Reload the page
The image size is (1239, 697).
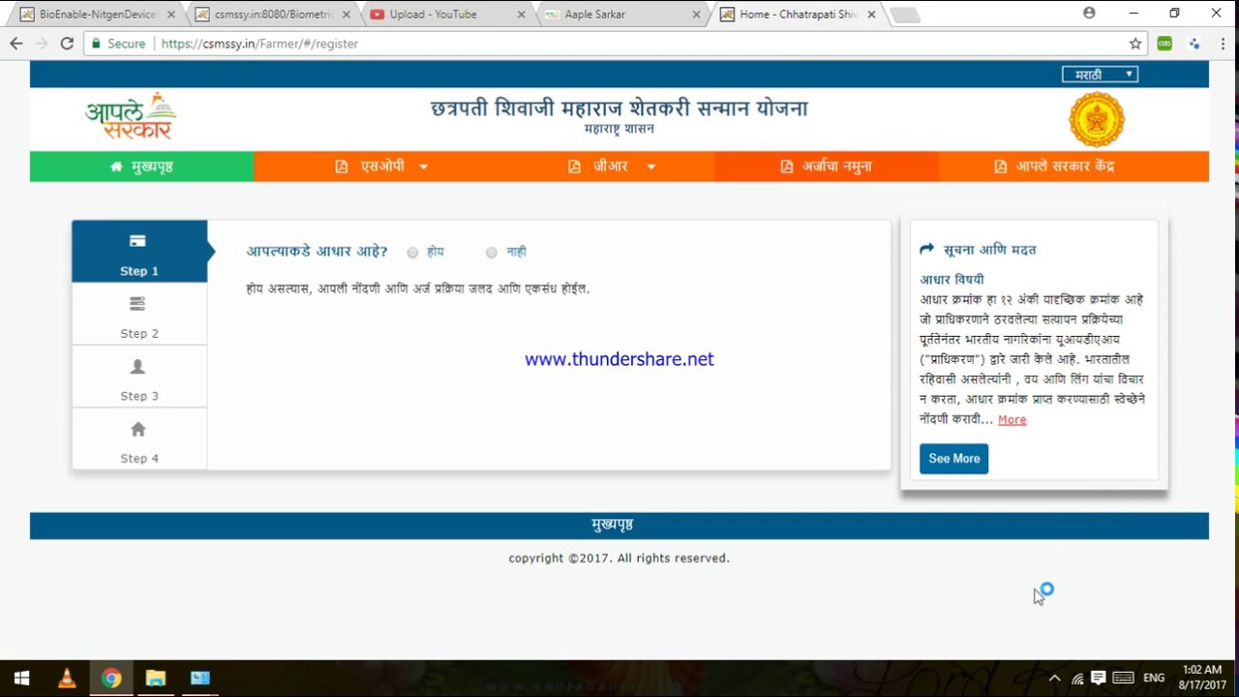(67, 44)
